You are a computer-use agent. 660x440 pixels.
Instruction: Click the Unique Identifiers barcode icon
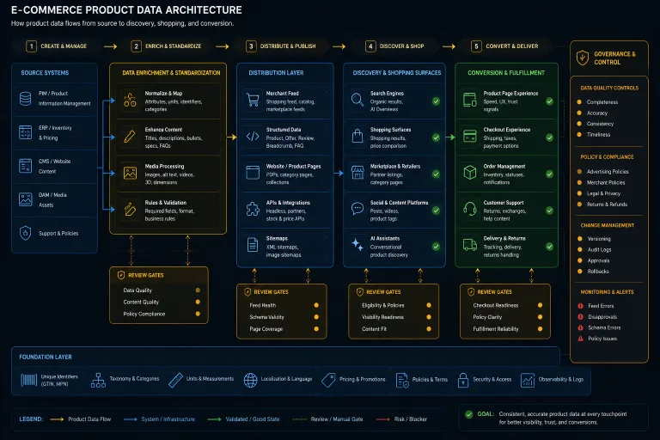pos(28,380)
